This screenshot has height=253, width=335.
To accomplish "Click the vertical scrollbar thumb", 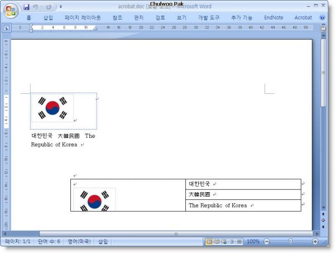I will (x=323, y=73).
